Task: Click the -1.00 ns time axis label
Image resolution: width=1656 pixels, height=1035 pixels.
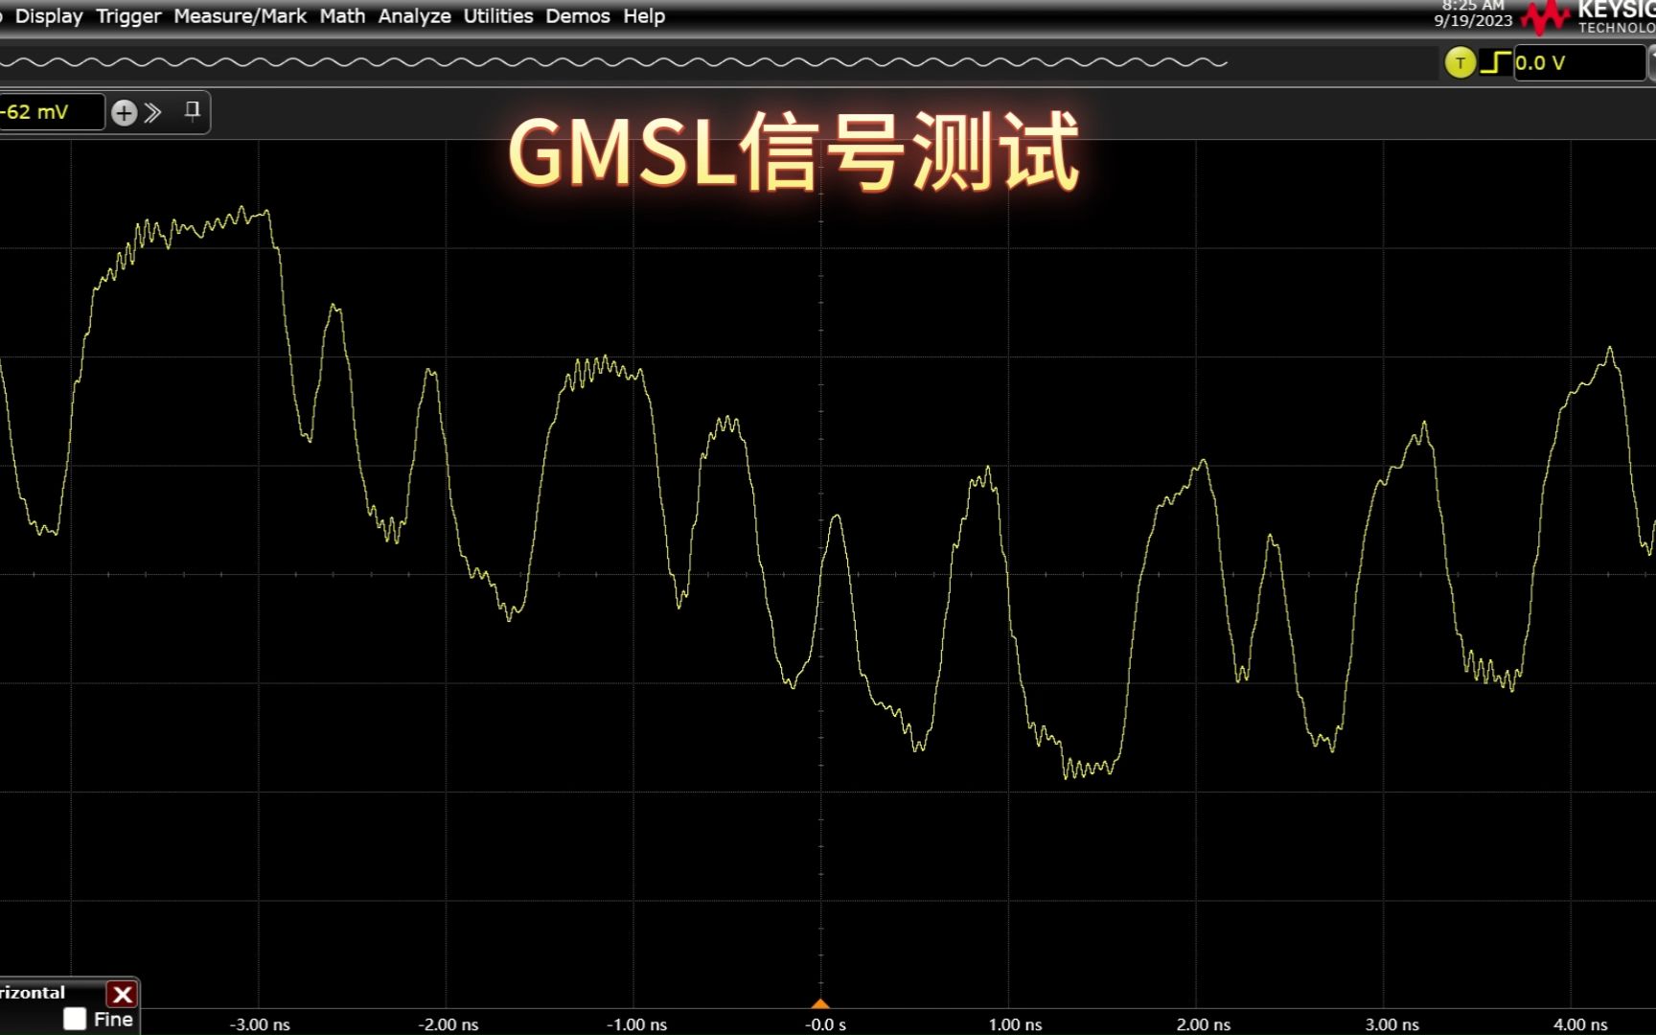Action: 636,1024
